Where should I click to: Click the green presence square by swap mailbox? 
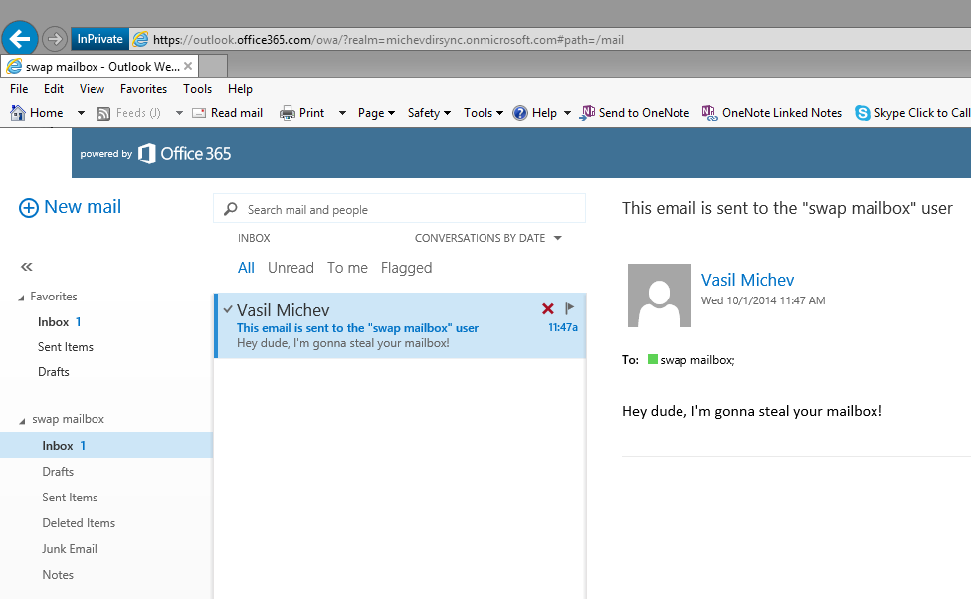coord(652,359)
